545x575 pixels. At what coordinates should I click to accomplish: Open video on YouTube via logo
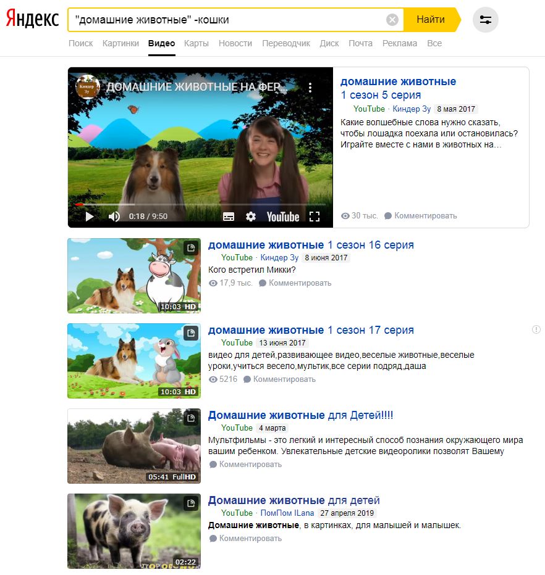283,217
